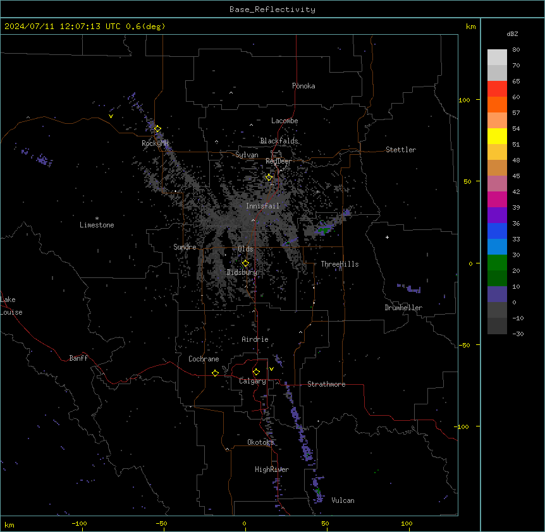Click the Innisfail city label
545x532 pixels.
[262, 206]
